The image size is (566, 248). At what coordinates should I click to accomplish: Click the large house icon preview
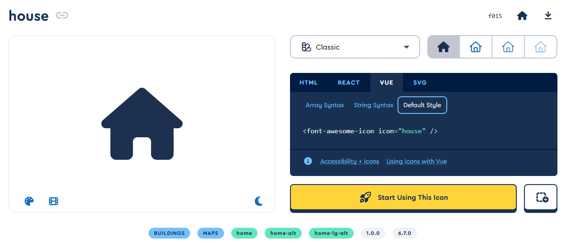142,124
